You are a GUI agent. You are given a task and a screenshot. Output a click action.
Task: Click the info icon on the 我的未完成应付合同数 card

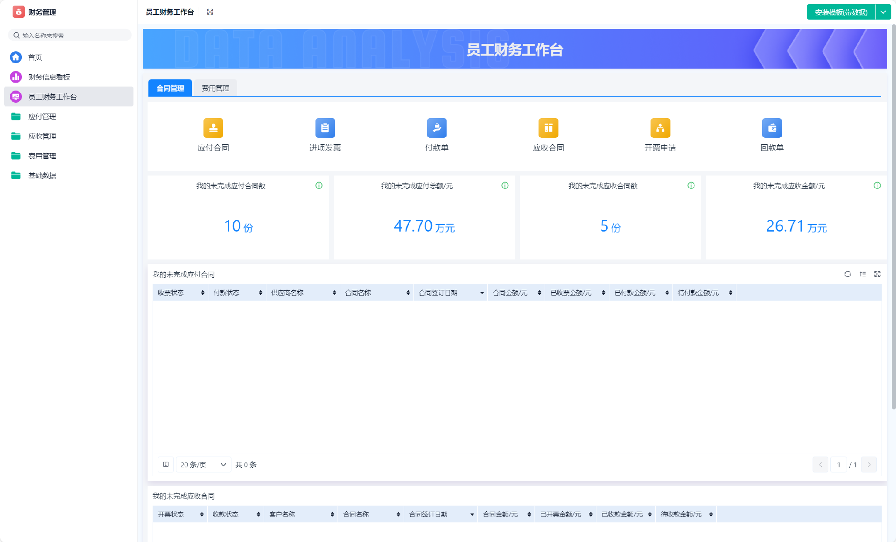click(319, 185)
